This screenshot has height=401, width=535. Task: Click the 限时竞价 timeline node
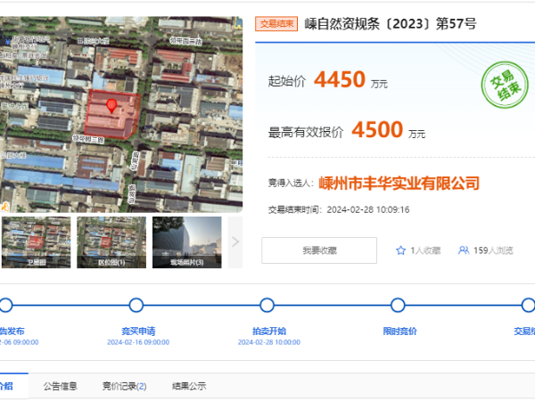pyautogui.click(x=399, y=306)
